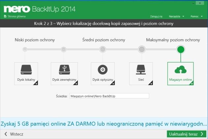208x139 pixels.
Task: Open the Pomoc menu
Action: tap(196, 16)
